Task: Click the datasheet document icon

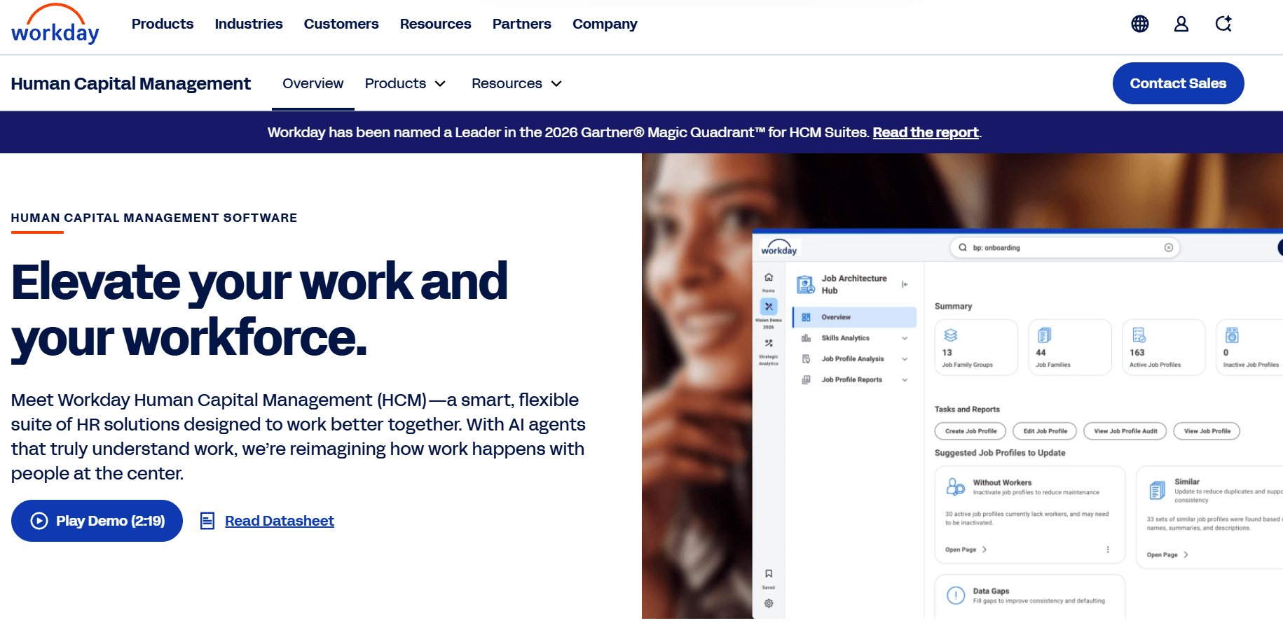Action: click(x=207, y=521)
